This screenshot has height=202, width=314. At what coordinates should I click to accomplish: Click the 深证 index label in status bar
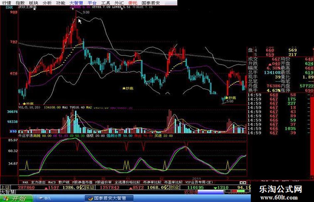[x=90, y=187]
